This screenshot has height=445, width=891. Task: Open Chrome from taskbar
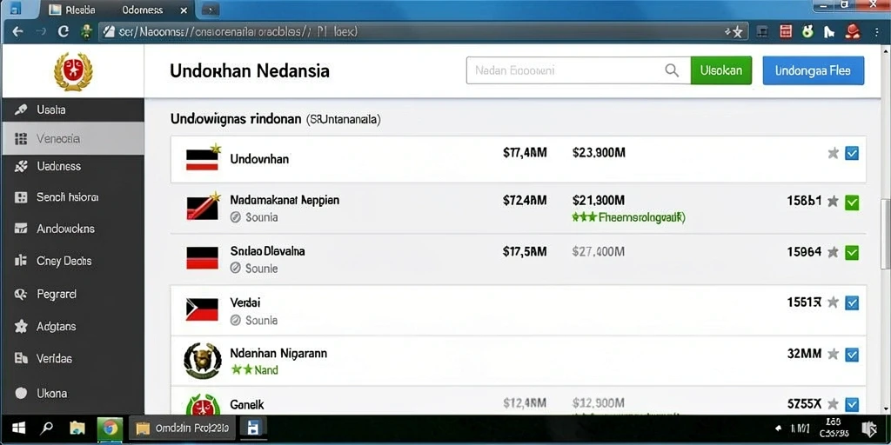[110, 428]
